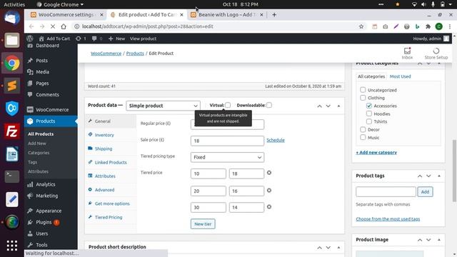This screenshot has width=457, height=257.
Task: Open Store Setup
Action: click(x=436, y=54)
